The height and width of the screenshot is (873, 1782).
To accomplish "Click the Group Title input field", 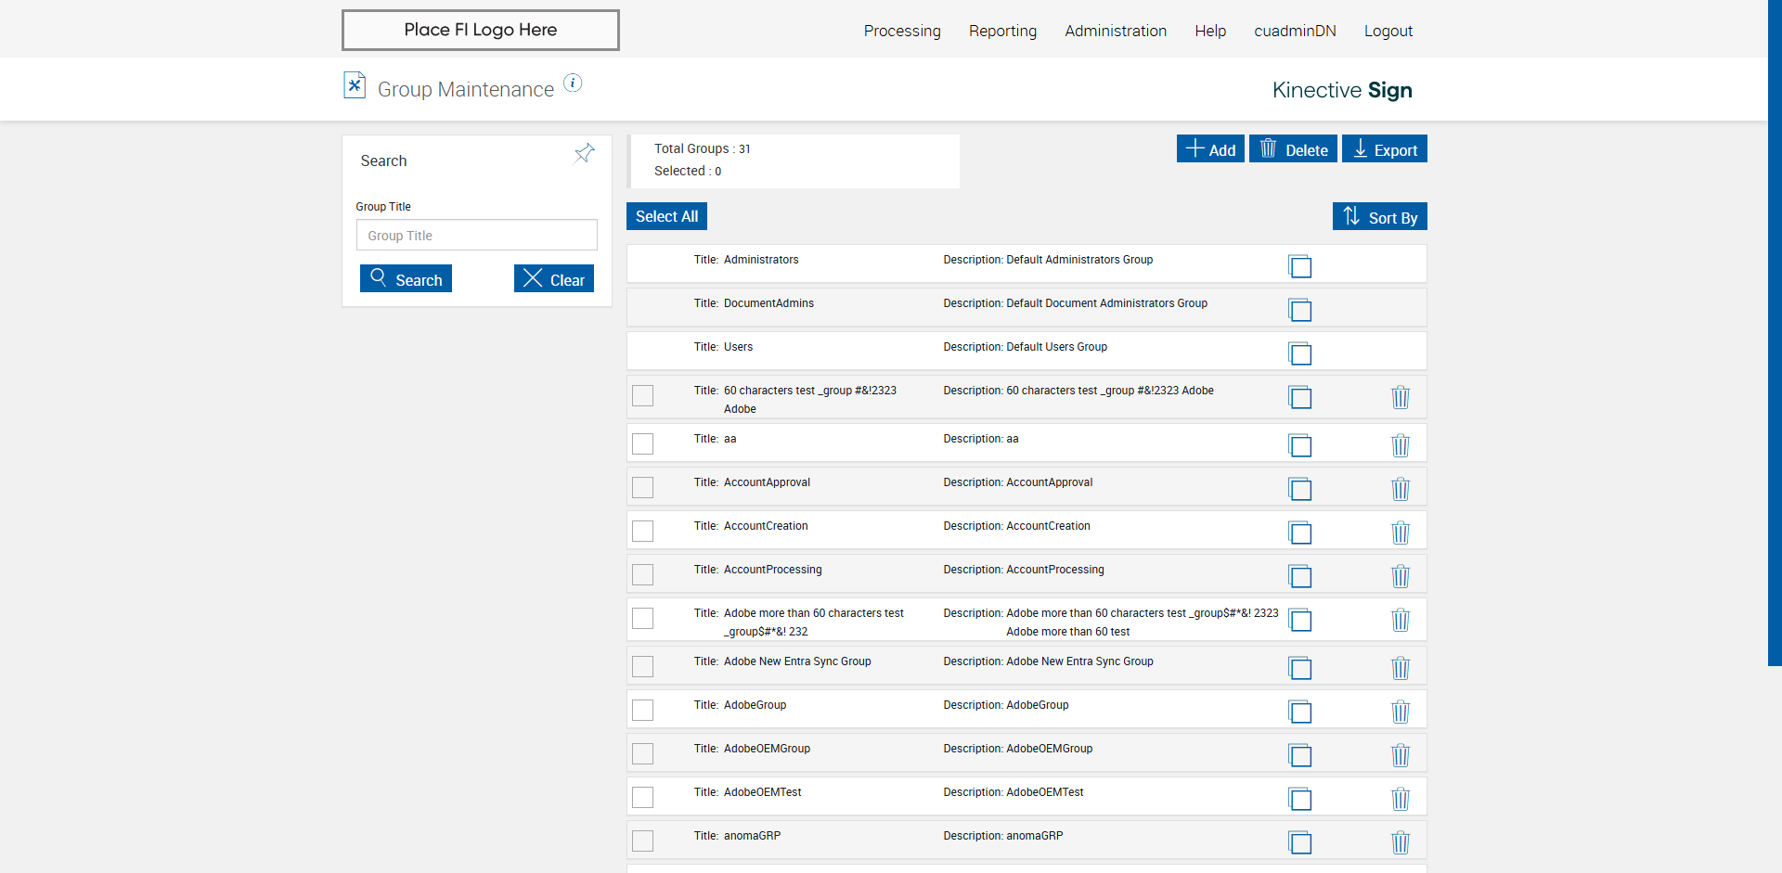I will (x=476, y=236).
